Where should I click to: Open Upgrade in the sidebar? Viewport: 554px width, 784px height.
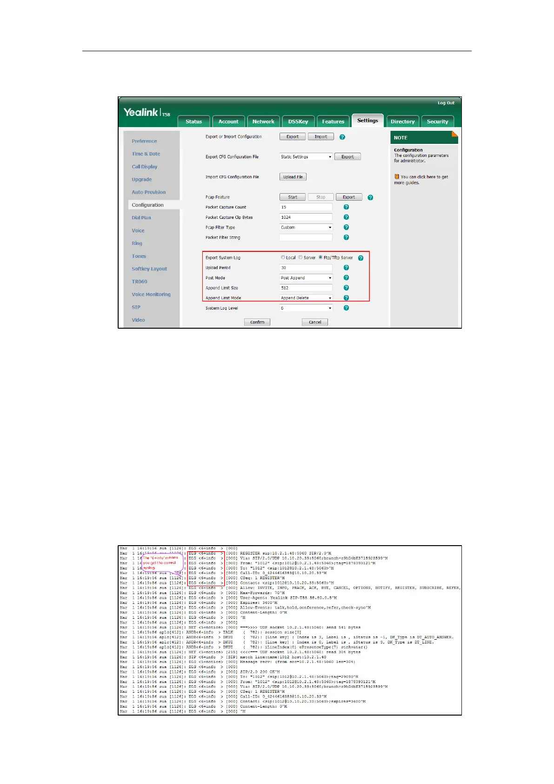tap(142, 180)
